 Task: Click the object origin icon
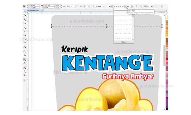pyautogui.click(x=24, y=6)
